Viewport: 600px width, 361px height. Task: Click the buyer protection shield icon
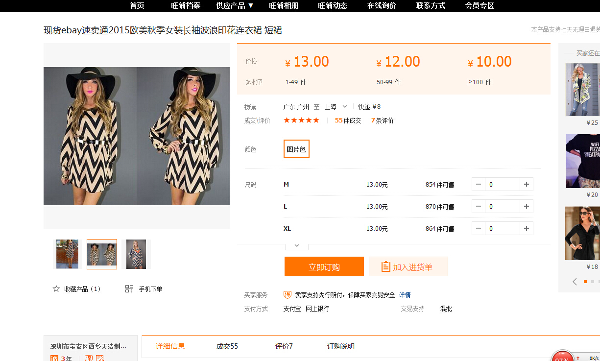(x=288, y=295)
